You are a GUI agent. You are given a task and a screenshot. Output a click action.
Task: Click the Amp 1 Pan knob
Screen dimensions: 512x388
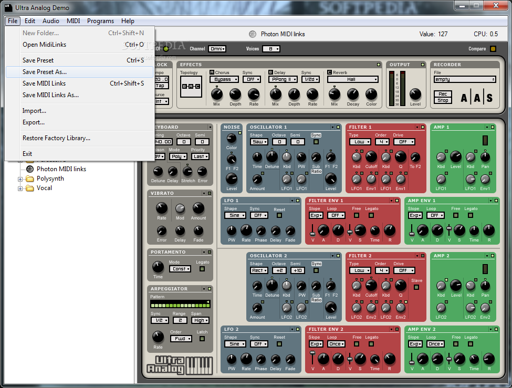click(485, 158)
